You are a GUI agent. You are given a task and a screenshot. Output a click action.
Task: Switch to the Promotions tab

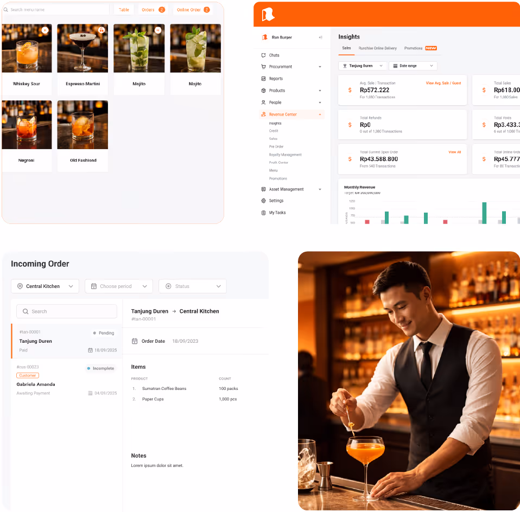(415, 48)
